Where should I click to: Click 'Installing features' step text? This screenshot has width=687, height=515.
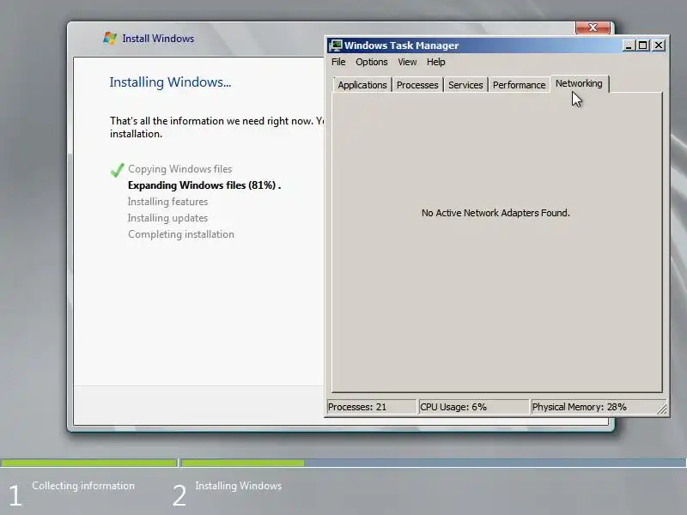(x=167, y=202)
